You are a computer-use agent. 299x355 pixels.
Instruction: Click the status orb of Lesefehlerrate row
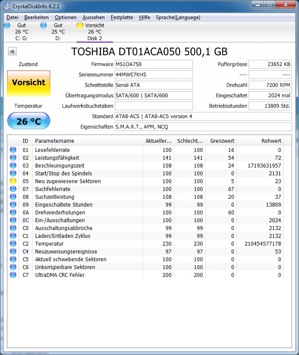click(x=13, y=150)
